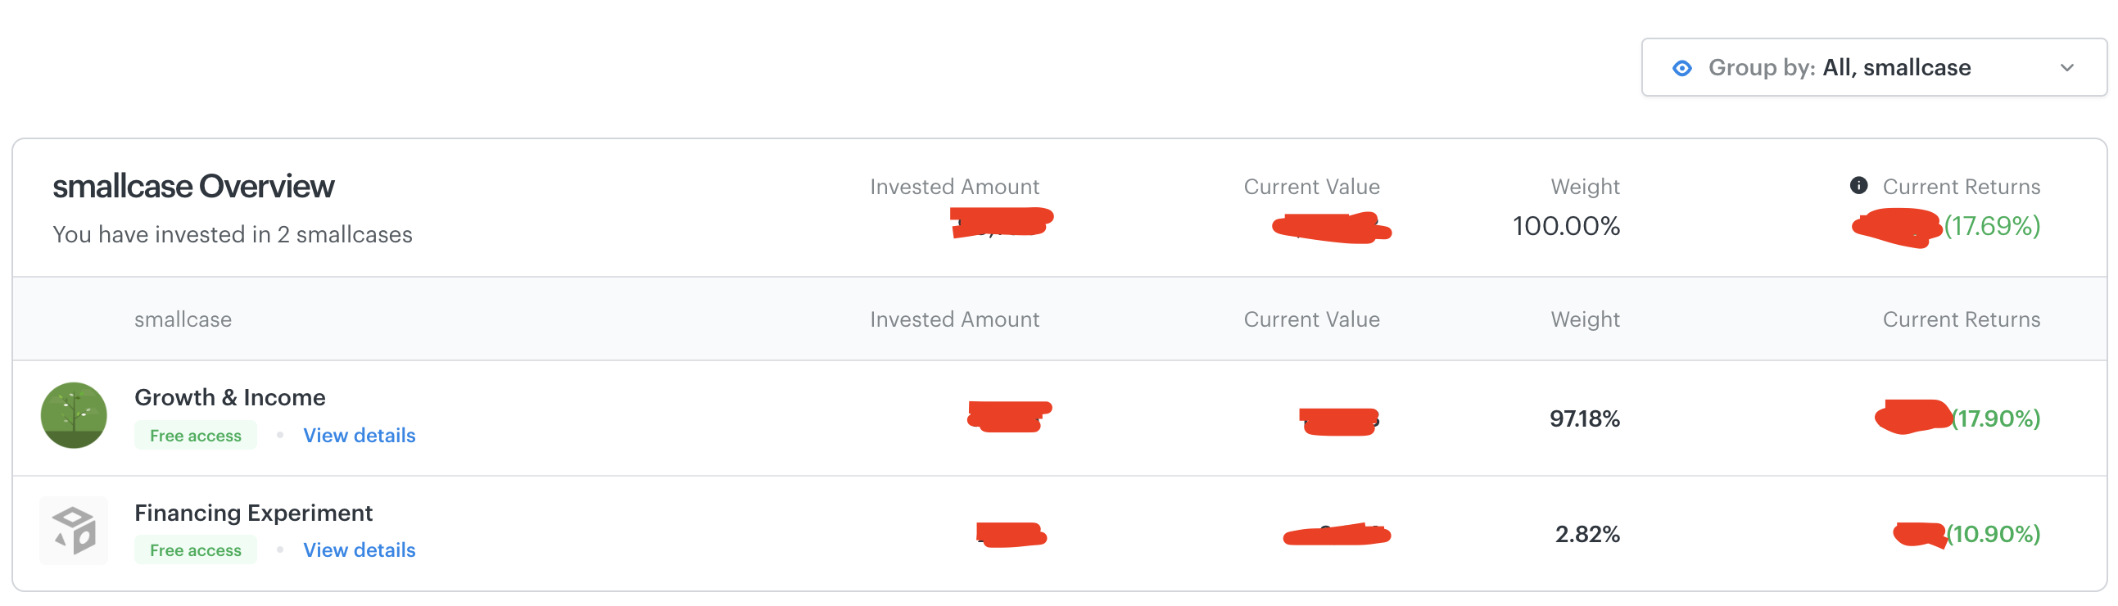2118x606 pixels.
Task: Open View details for Financing Experiment
Action: click(360, 550)
